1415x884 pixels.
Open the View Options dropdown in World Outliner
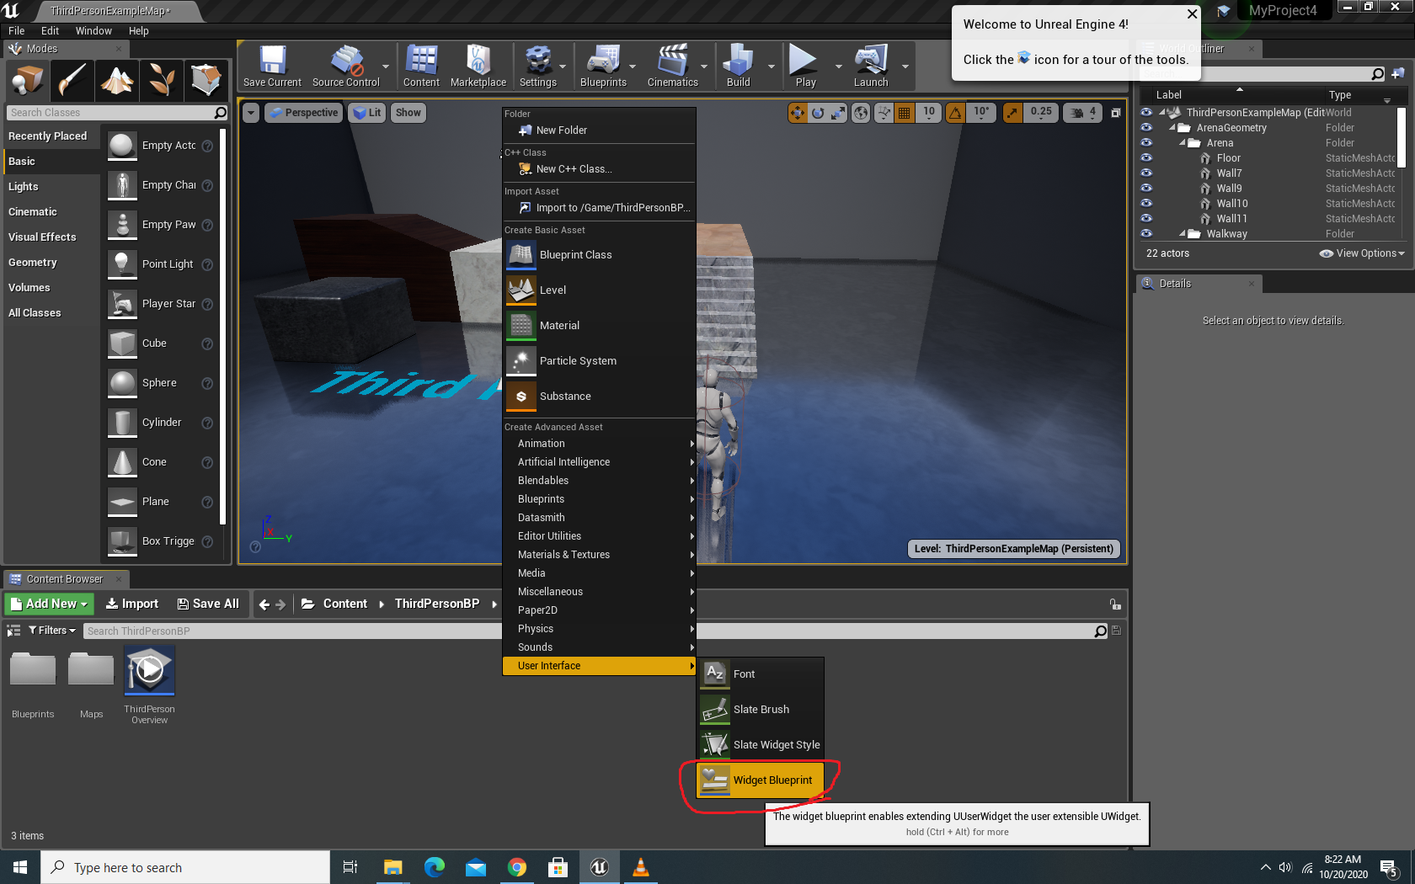coord(1361,253)
